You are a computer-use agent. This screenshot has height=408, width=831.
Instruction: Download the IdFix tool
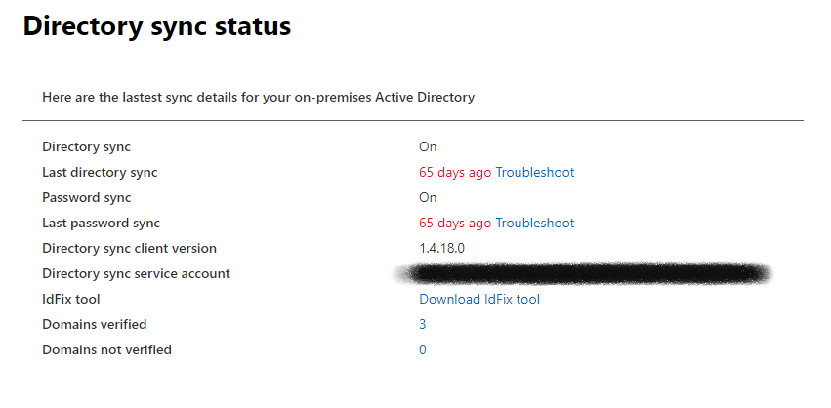pos(479,300)
